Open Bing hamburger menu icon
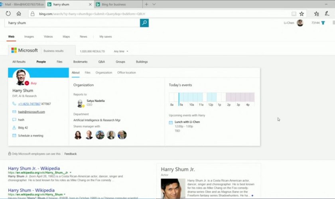This screenshot has height=199, width=335. click(333, 23)
